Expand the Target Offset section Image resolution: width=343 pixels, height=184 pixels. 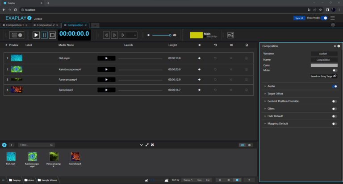[276, 94]
